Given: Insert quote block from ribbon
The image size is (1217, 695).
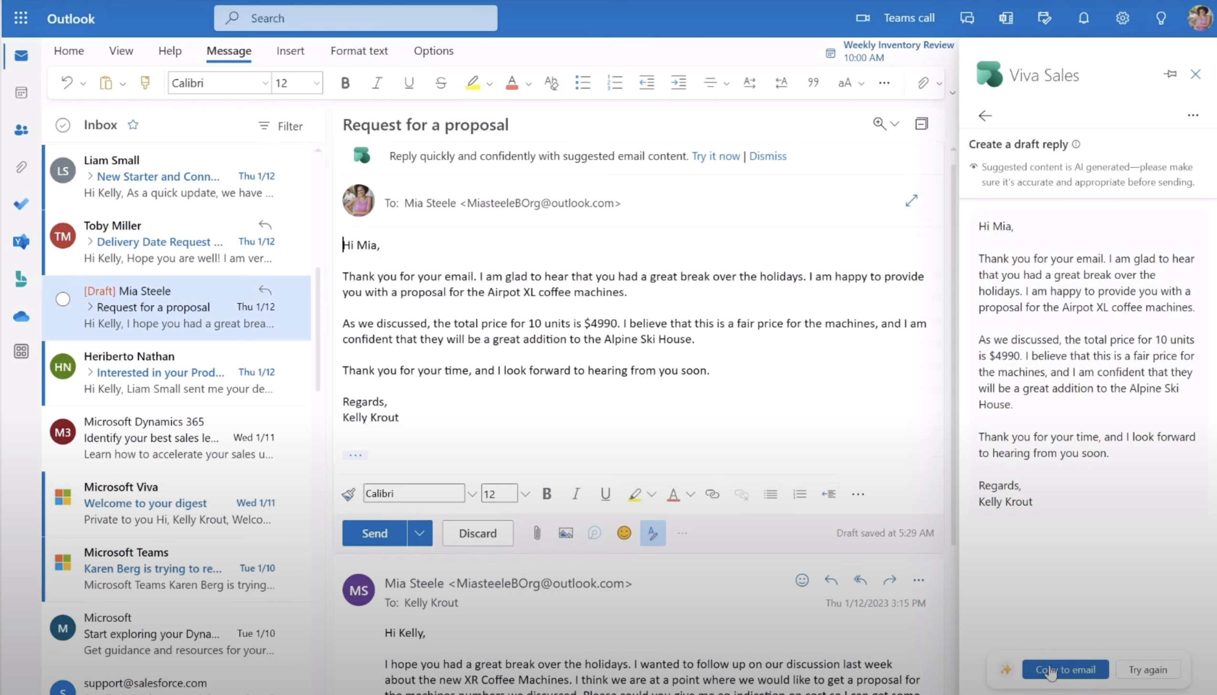Looking at the screenshot, I should (813, 83).
